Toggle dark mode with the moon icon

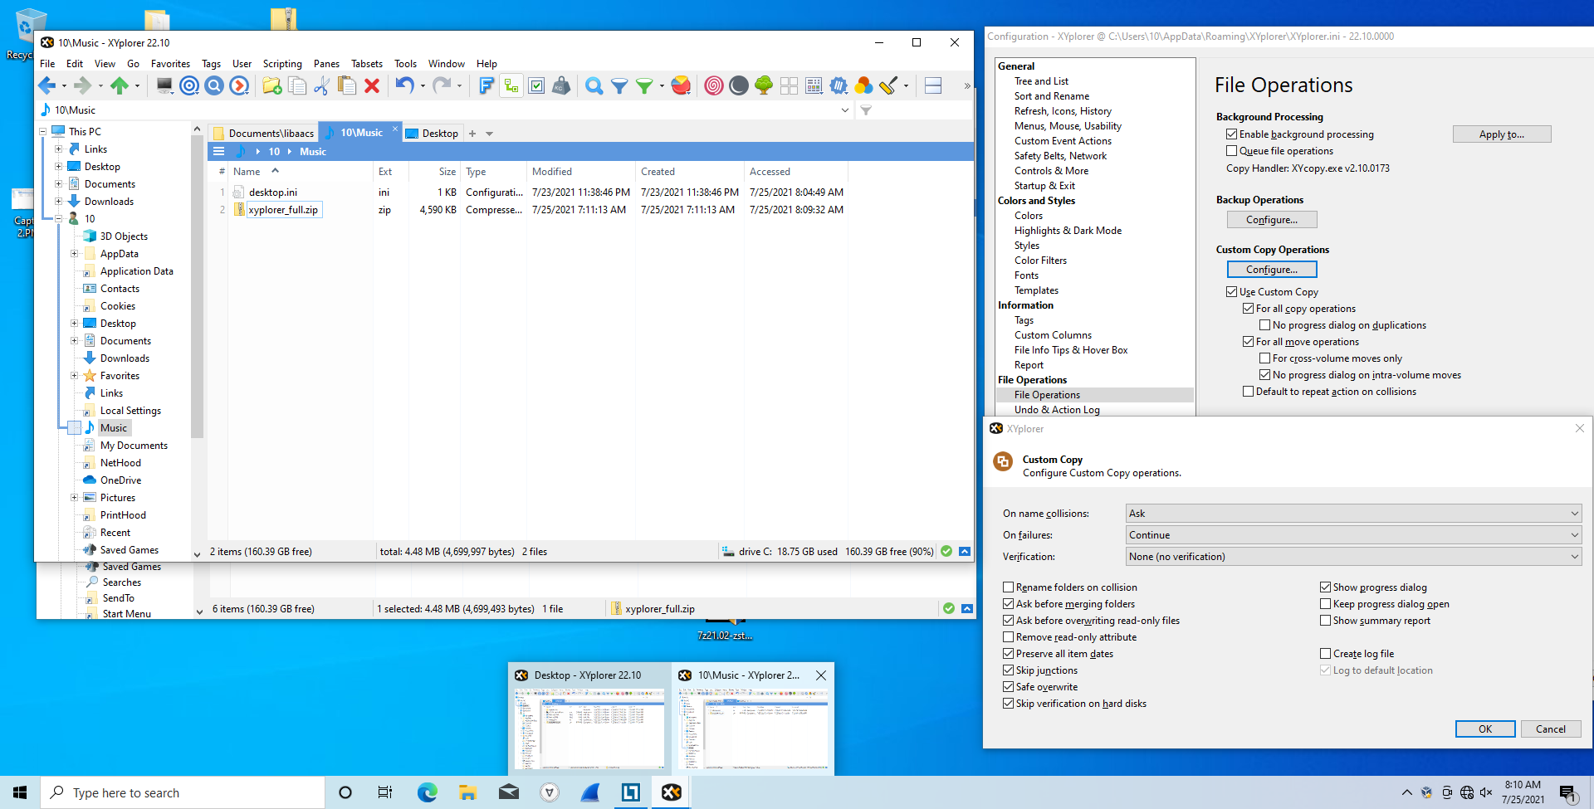[738, 85]
